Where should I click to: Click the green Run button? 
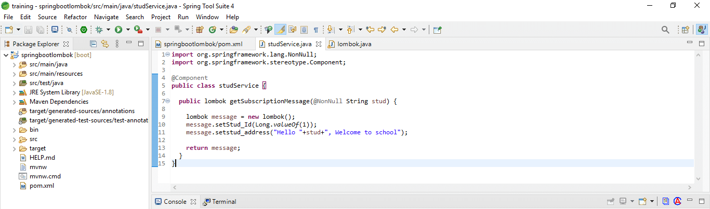[119, 30]
